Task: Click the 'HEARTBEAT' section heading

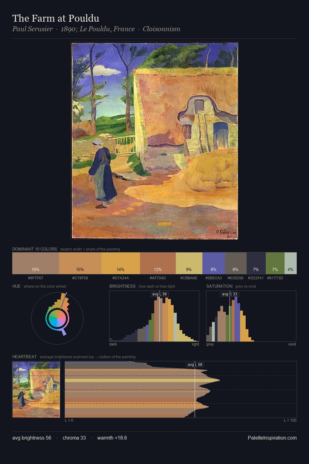Action: [x=24, y=357]
